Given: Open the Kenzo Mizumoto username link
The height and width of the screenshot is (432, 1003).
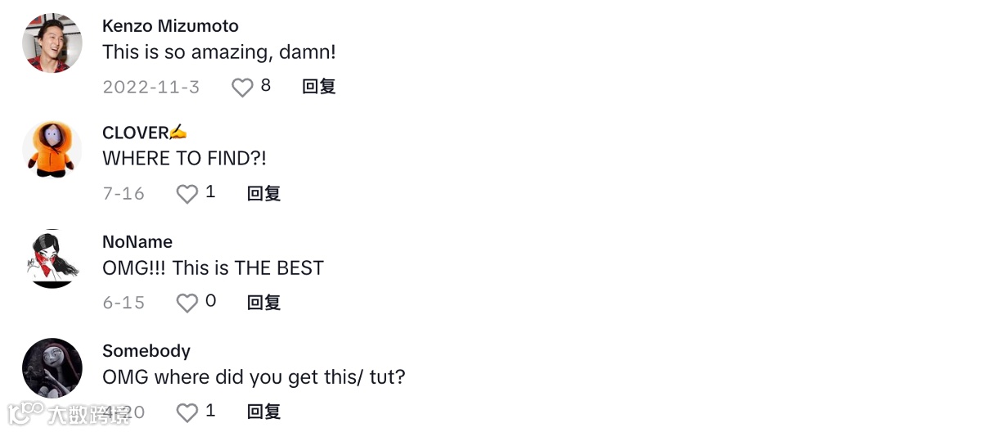Looking at the screenshot, I should pyautogui.click(x=170, y=26).
